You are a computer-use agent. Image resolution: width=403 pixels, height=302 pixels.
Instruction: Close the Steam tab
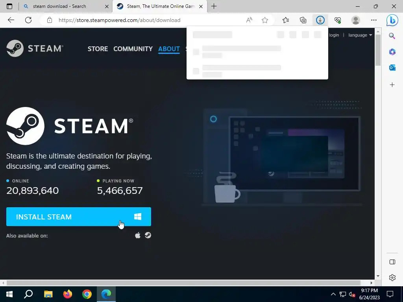click(x=201, y=6)
